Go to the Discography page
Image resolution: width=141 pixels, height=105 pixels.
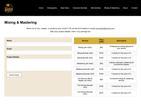click(52, 8)
